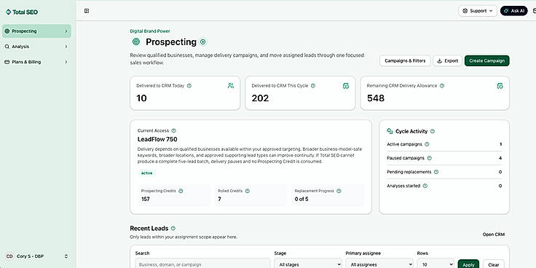The image size is (536, 268).
Task: Click help icon for Delivered to CRM This Cycle
Action: (313, 86)
